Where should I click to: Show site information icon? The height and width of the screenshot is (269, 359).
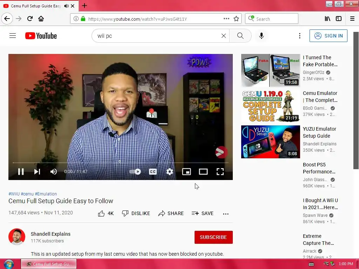[76, 19]
